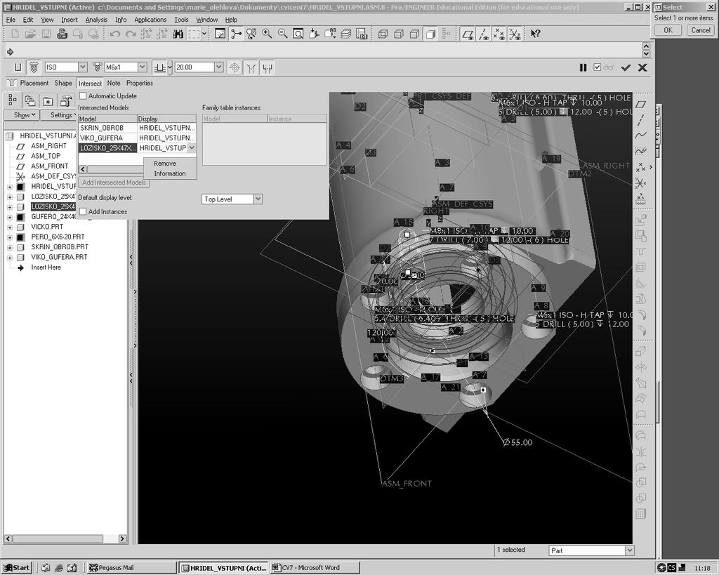This screenshot has width=719, height=575.
Task: Switch to CV7 - Microsoft Word taskbar button
Action: [x=315, y=568]
